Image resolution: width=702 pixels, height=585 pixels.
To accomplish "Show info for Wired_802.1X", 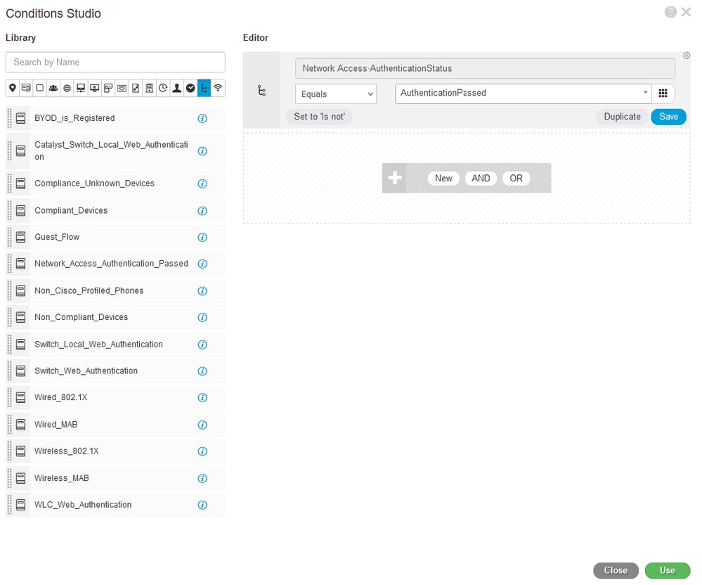I will (x=202, y=397).
